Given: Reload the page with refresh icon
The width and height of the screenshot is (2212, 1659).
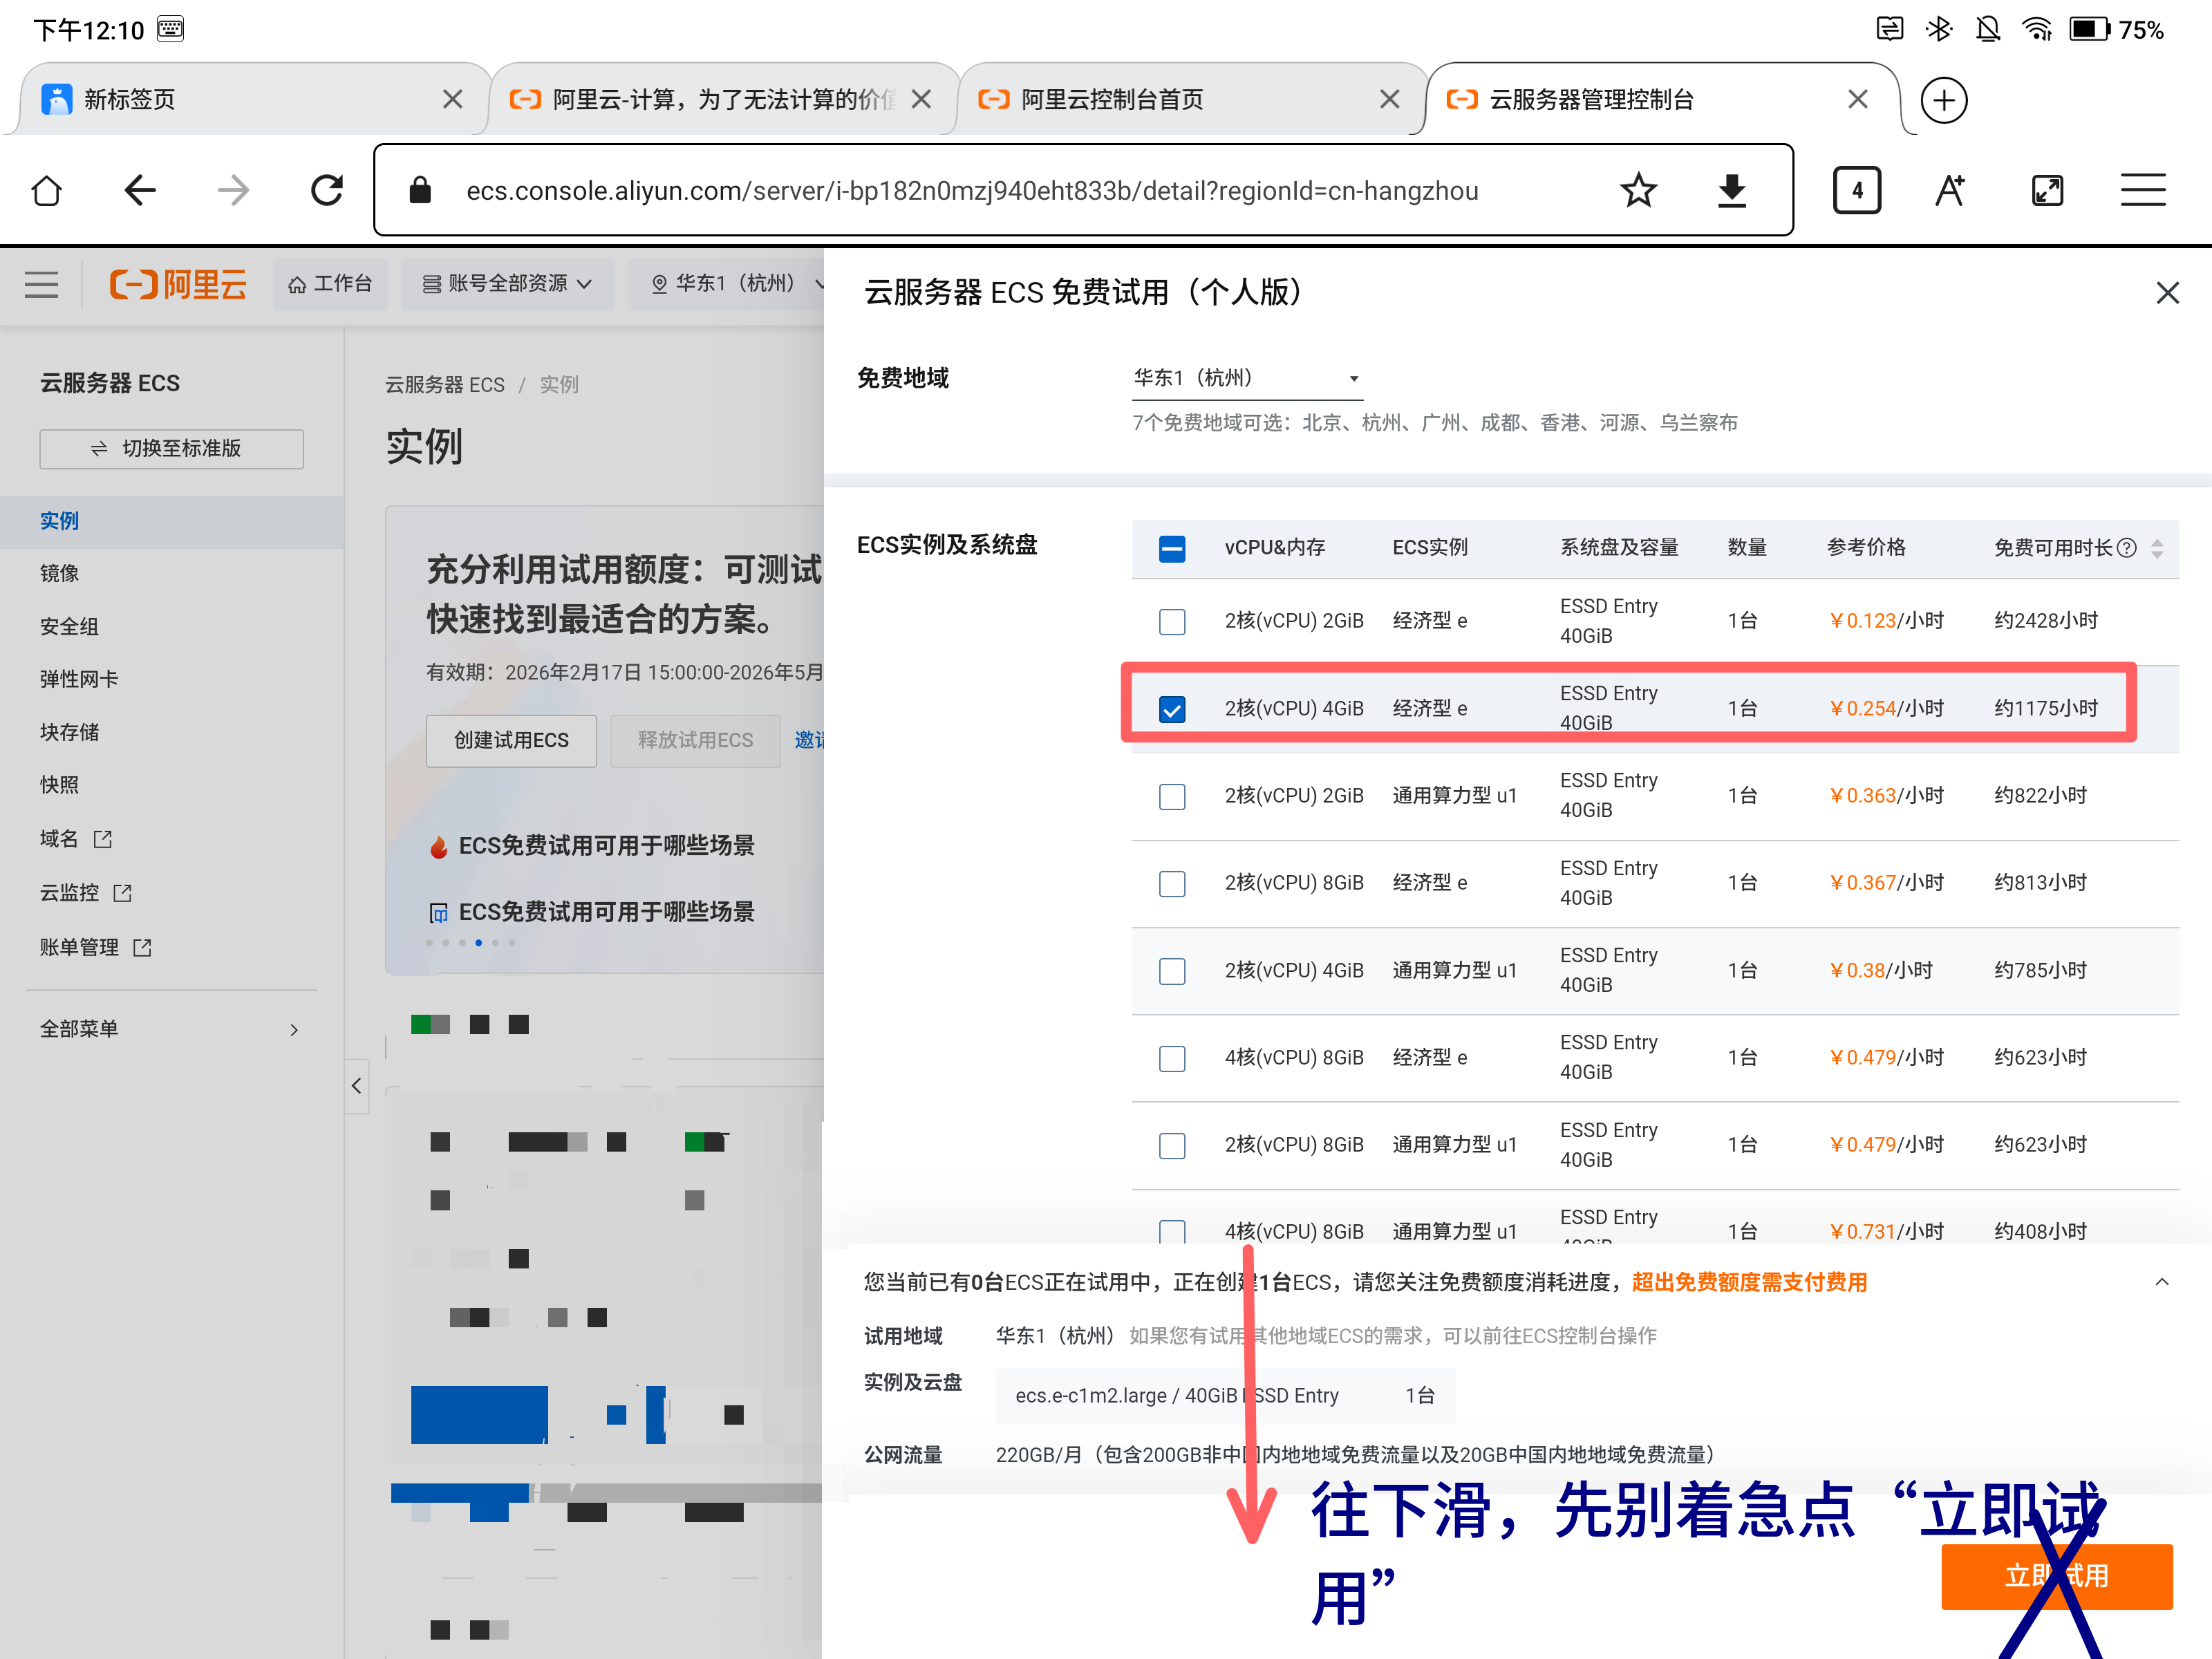Looking at the screenshot, I should click(326, 190).
